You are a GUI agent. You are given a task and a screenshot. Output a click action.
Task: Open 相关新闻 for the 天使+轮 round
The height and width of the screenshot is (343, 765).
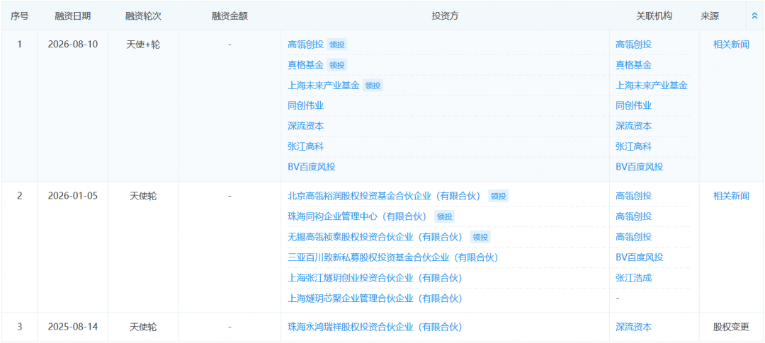click(731, 45)
